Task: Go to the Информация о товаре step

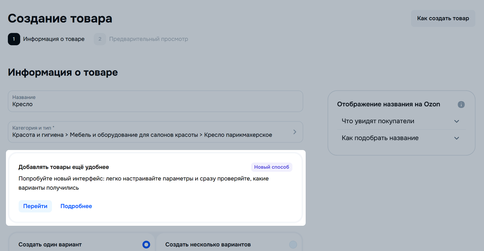Action: 54,39
